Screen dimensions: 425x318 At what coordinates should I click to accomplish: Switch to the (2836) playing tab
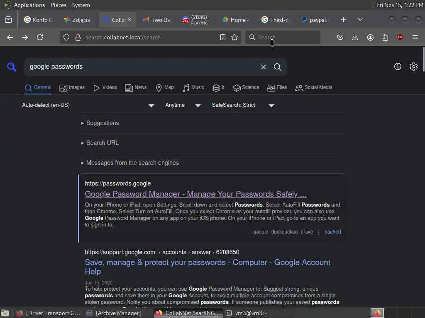point(196,20)
